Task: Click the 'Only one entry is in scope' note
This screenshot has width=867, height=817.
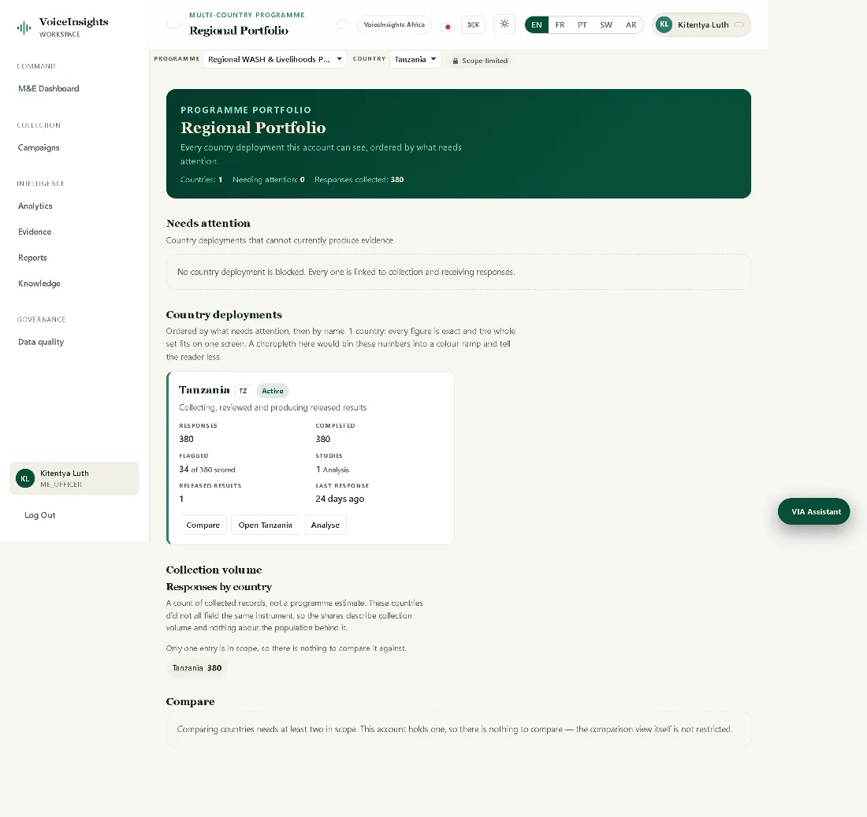Action: pos(286,648)
